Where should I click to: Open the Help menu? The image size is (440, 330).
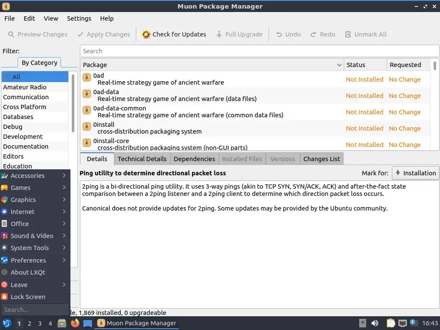coord(107,18)
